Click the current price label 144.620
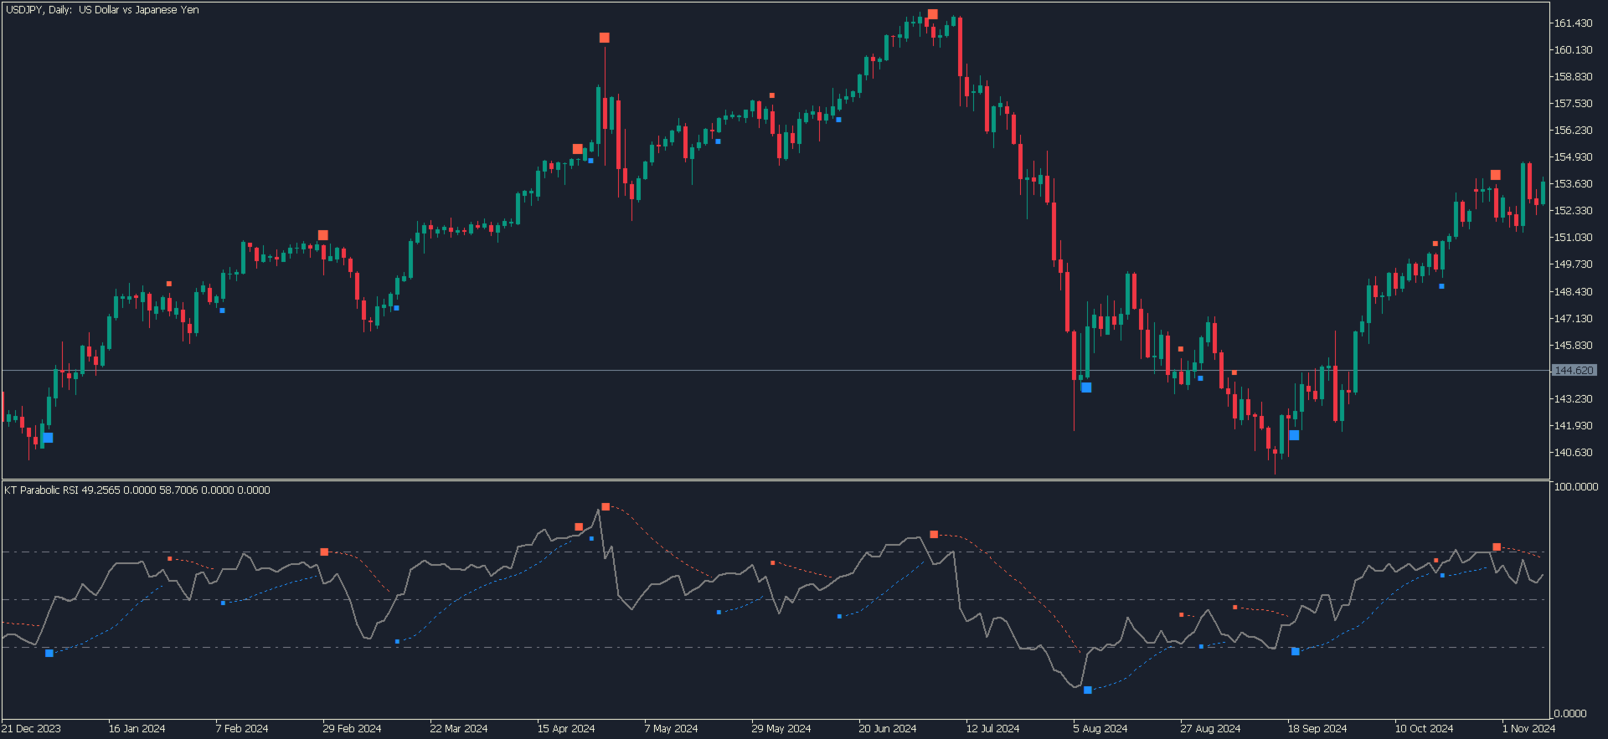Image resolution: width=1608 pixels, height=739 pixels. tap(1574, 370)
